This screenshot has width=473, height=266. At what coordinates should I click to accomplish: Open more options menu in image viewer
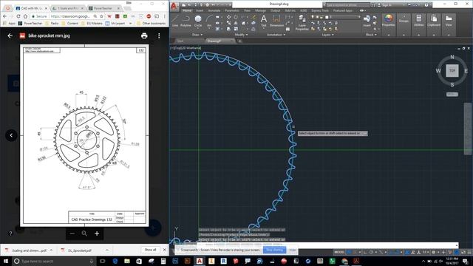159,35
